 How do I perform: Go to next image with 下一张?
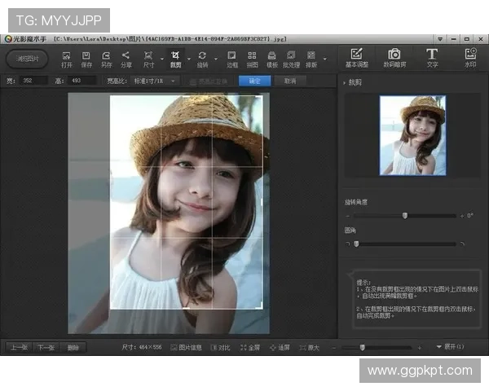pyautogui.click(x=46, y=347)
